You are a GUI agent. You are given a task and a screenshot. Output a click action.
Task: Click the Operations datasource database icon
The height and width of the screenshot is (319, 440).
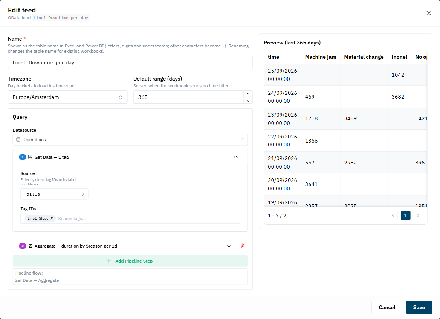(x=18, y=139)
